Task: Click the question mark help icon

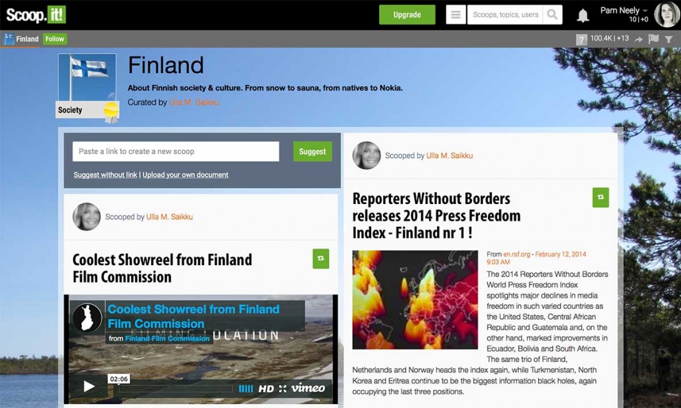Action: coord(581,39)
